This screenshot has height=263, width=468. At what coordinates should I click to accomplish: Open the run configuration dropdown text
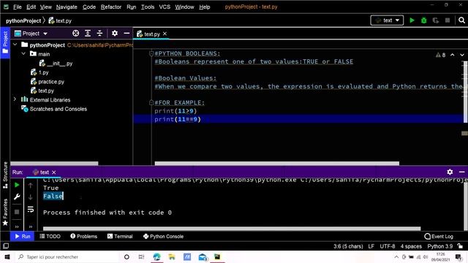click(x=387, y=20)
